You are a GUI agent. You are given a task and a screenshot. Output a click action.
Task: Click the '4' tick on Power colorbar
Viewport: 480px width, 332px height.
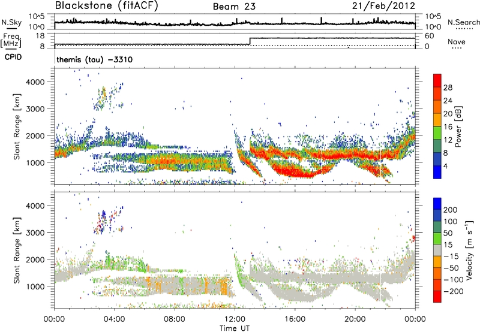pos(446,166)
